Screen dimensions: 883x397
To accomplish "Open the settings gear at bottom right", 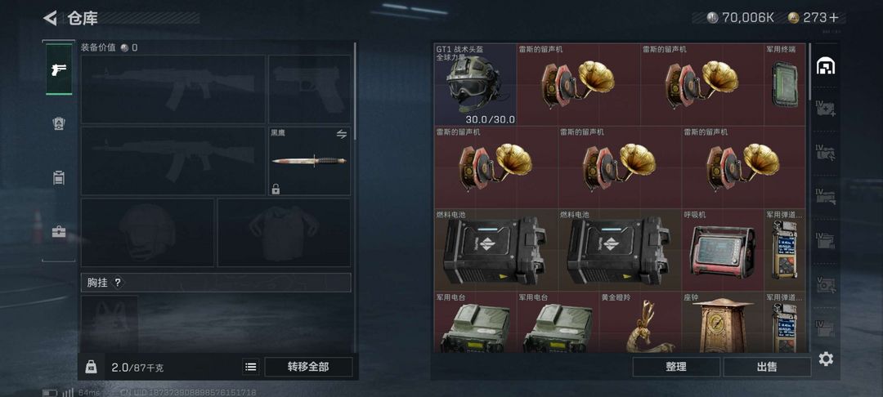I will pyautogui.click(x=826, y=359).
